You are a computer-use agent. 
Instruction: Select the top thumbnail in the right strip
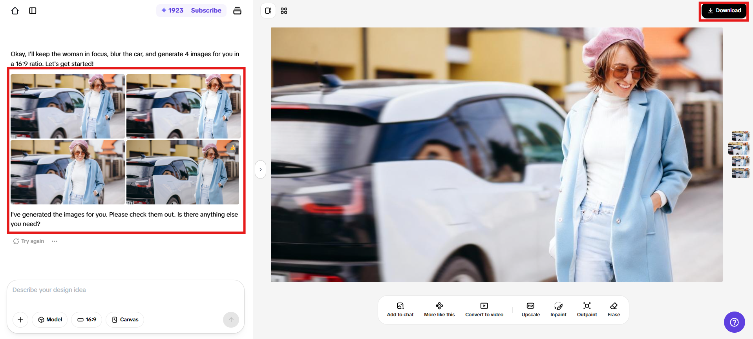pyautogui.click(x=740, y=136)
